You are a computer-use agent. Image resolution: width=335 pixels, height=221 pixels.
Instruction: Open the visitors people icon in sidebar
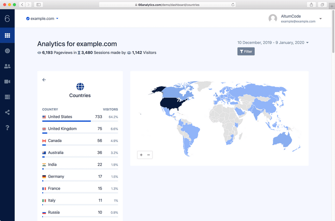coord(7,66)
